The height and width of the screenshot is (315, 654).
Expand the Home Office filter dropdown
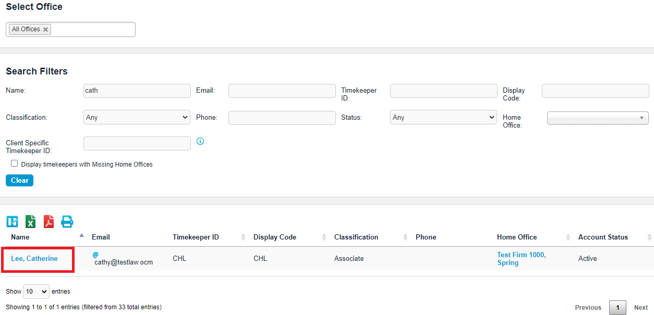pyautogui.click(x=598, y=118)
